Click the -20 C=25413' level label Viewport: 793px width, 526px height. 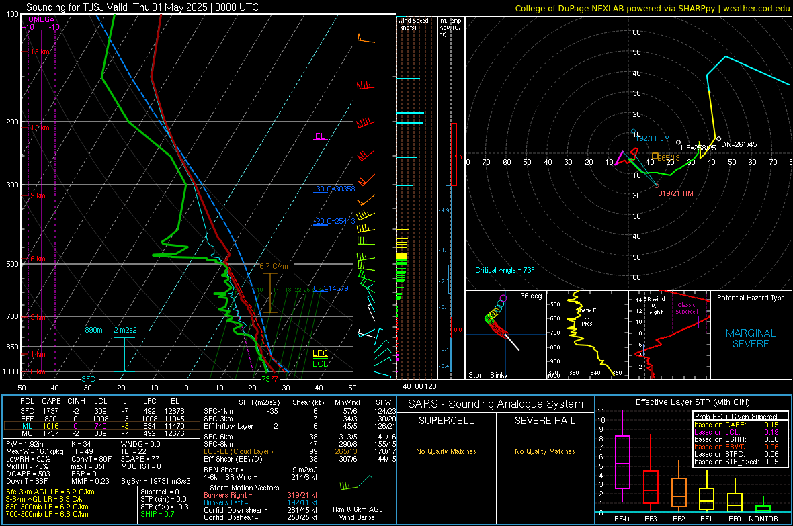coord(334,221)
